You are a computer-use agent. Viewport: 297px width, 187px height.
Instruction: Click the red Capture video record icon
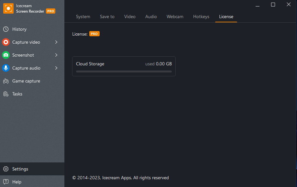point(6,42)
